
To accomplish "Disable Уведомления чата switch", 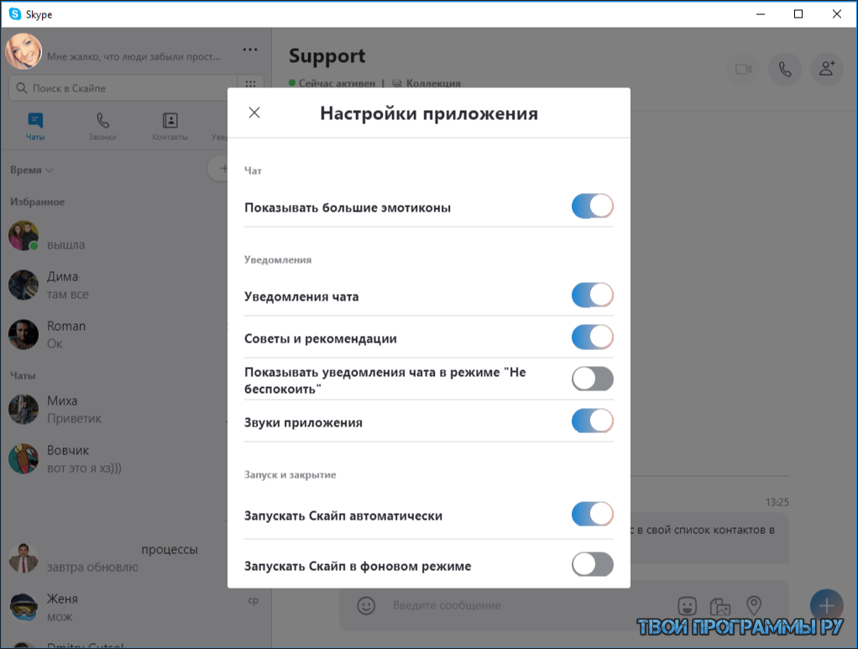I will pyautogui.click(x=592, y=296).
